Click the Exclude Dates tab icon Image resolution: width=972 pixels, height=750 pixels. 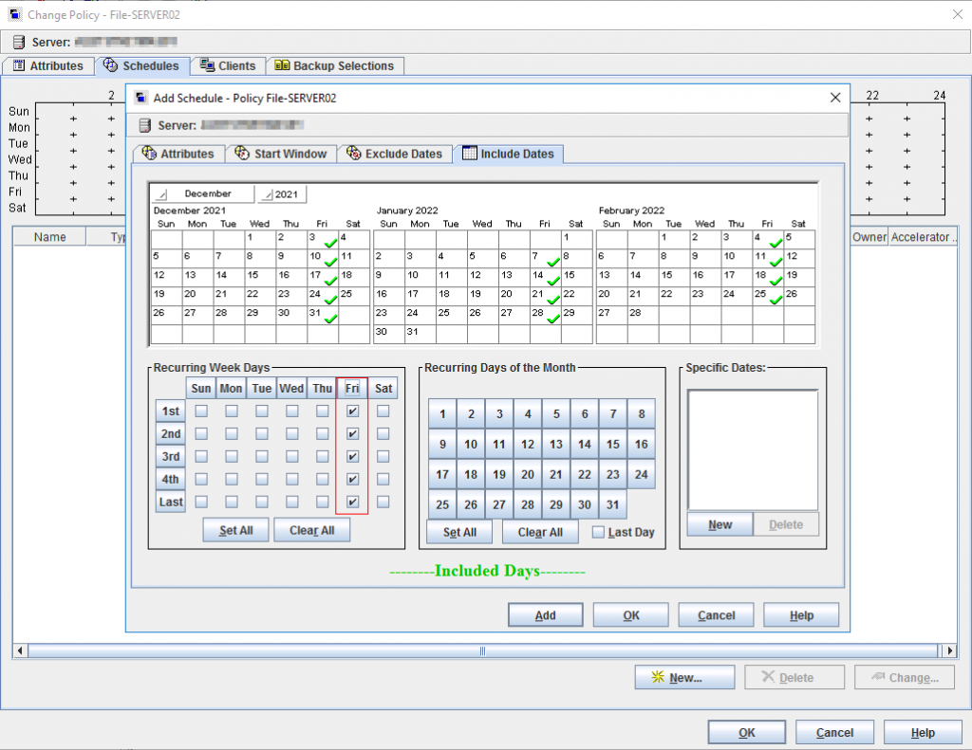(354, 154)
